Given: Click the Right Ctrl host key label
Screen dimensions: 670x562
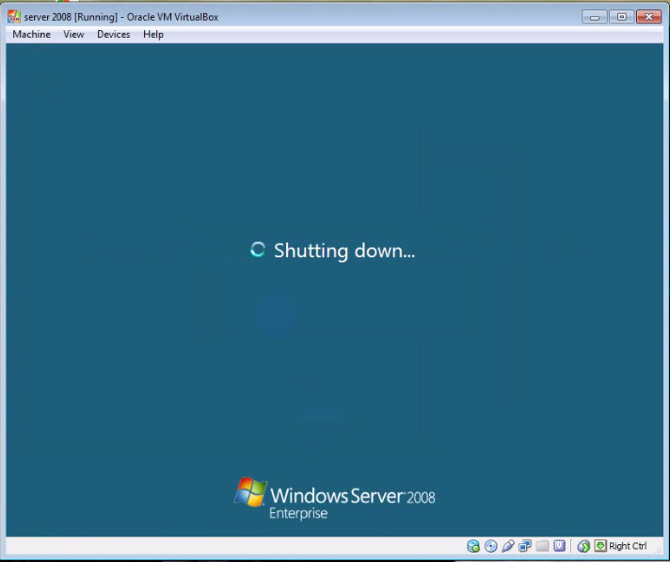Looking at the screenshot, I should tap(628, 546).
